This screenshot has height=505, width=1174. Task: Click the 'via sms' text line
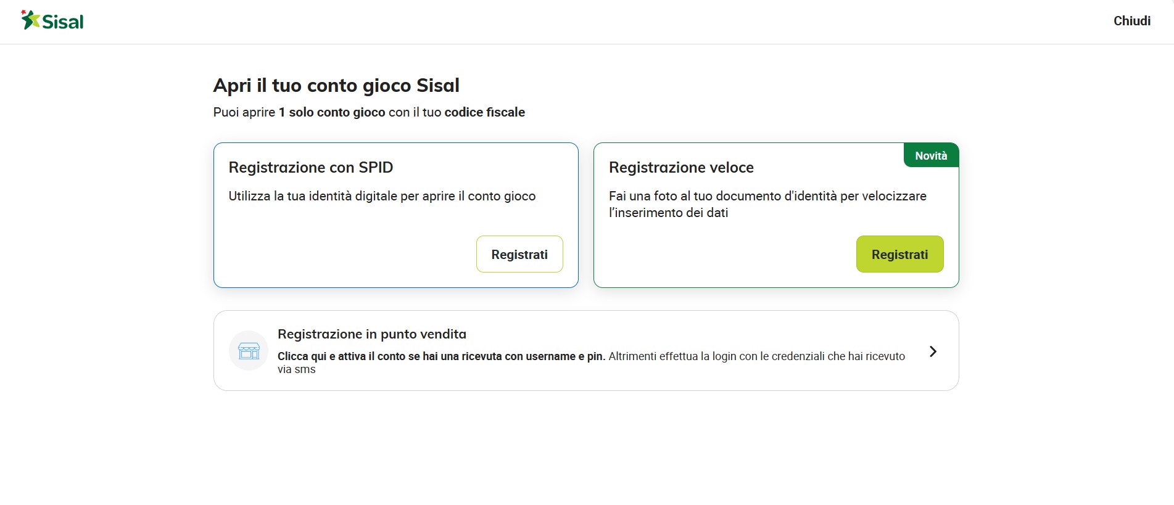pyautogui.click(x=296, y=369)
